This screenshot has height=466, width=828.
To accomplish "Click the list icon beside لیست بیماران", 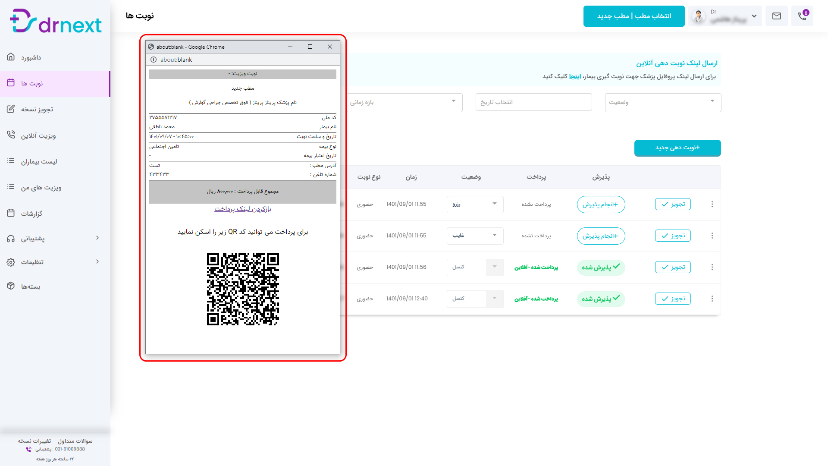I will (x=11, y=161).
